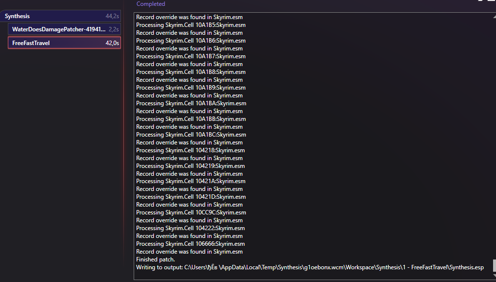Click log line Processing Skyrim.Cell 10A1B9
The image size is (496, 282).
191,88
